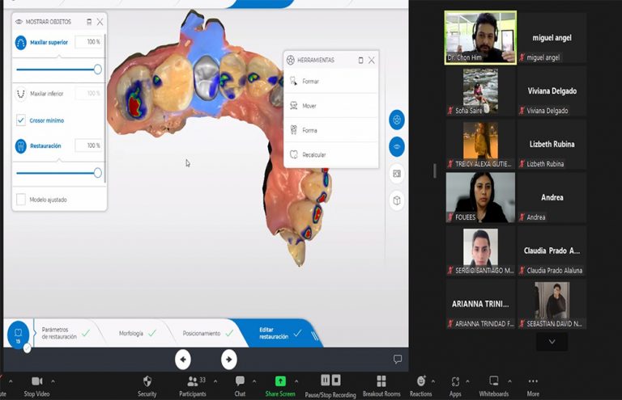Expand the Participants options arrow

(215, 381)
